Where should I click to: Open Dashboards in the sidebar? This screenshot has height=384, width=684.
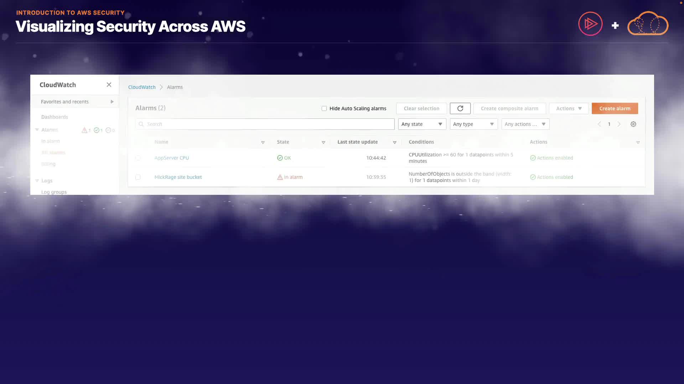pyautogui.click(x=55, y=117)
